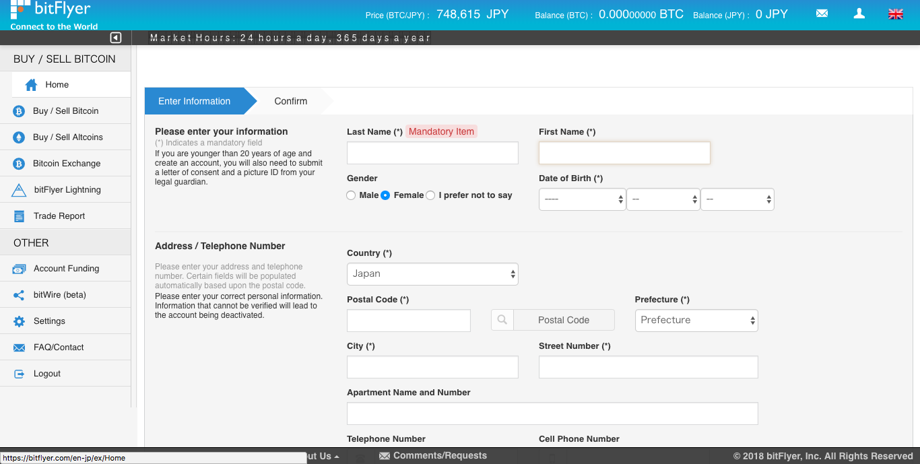Click the Settings gear icon
Screen dimensions: 920x464
tap(19, 321)
